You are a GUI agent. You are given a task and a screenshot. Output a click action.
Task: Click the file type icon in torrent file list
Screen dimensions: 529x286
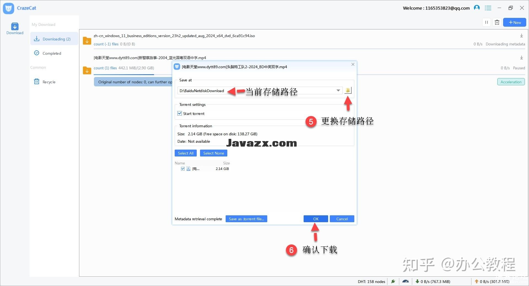pyautogui.click(x=188, y=169)
